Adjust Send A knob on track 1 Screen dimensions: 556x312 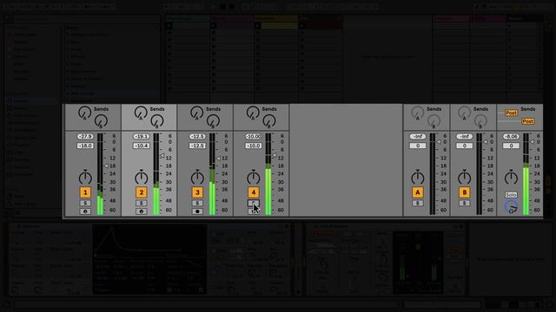[x=85, y=113]
